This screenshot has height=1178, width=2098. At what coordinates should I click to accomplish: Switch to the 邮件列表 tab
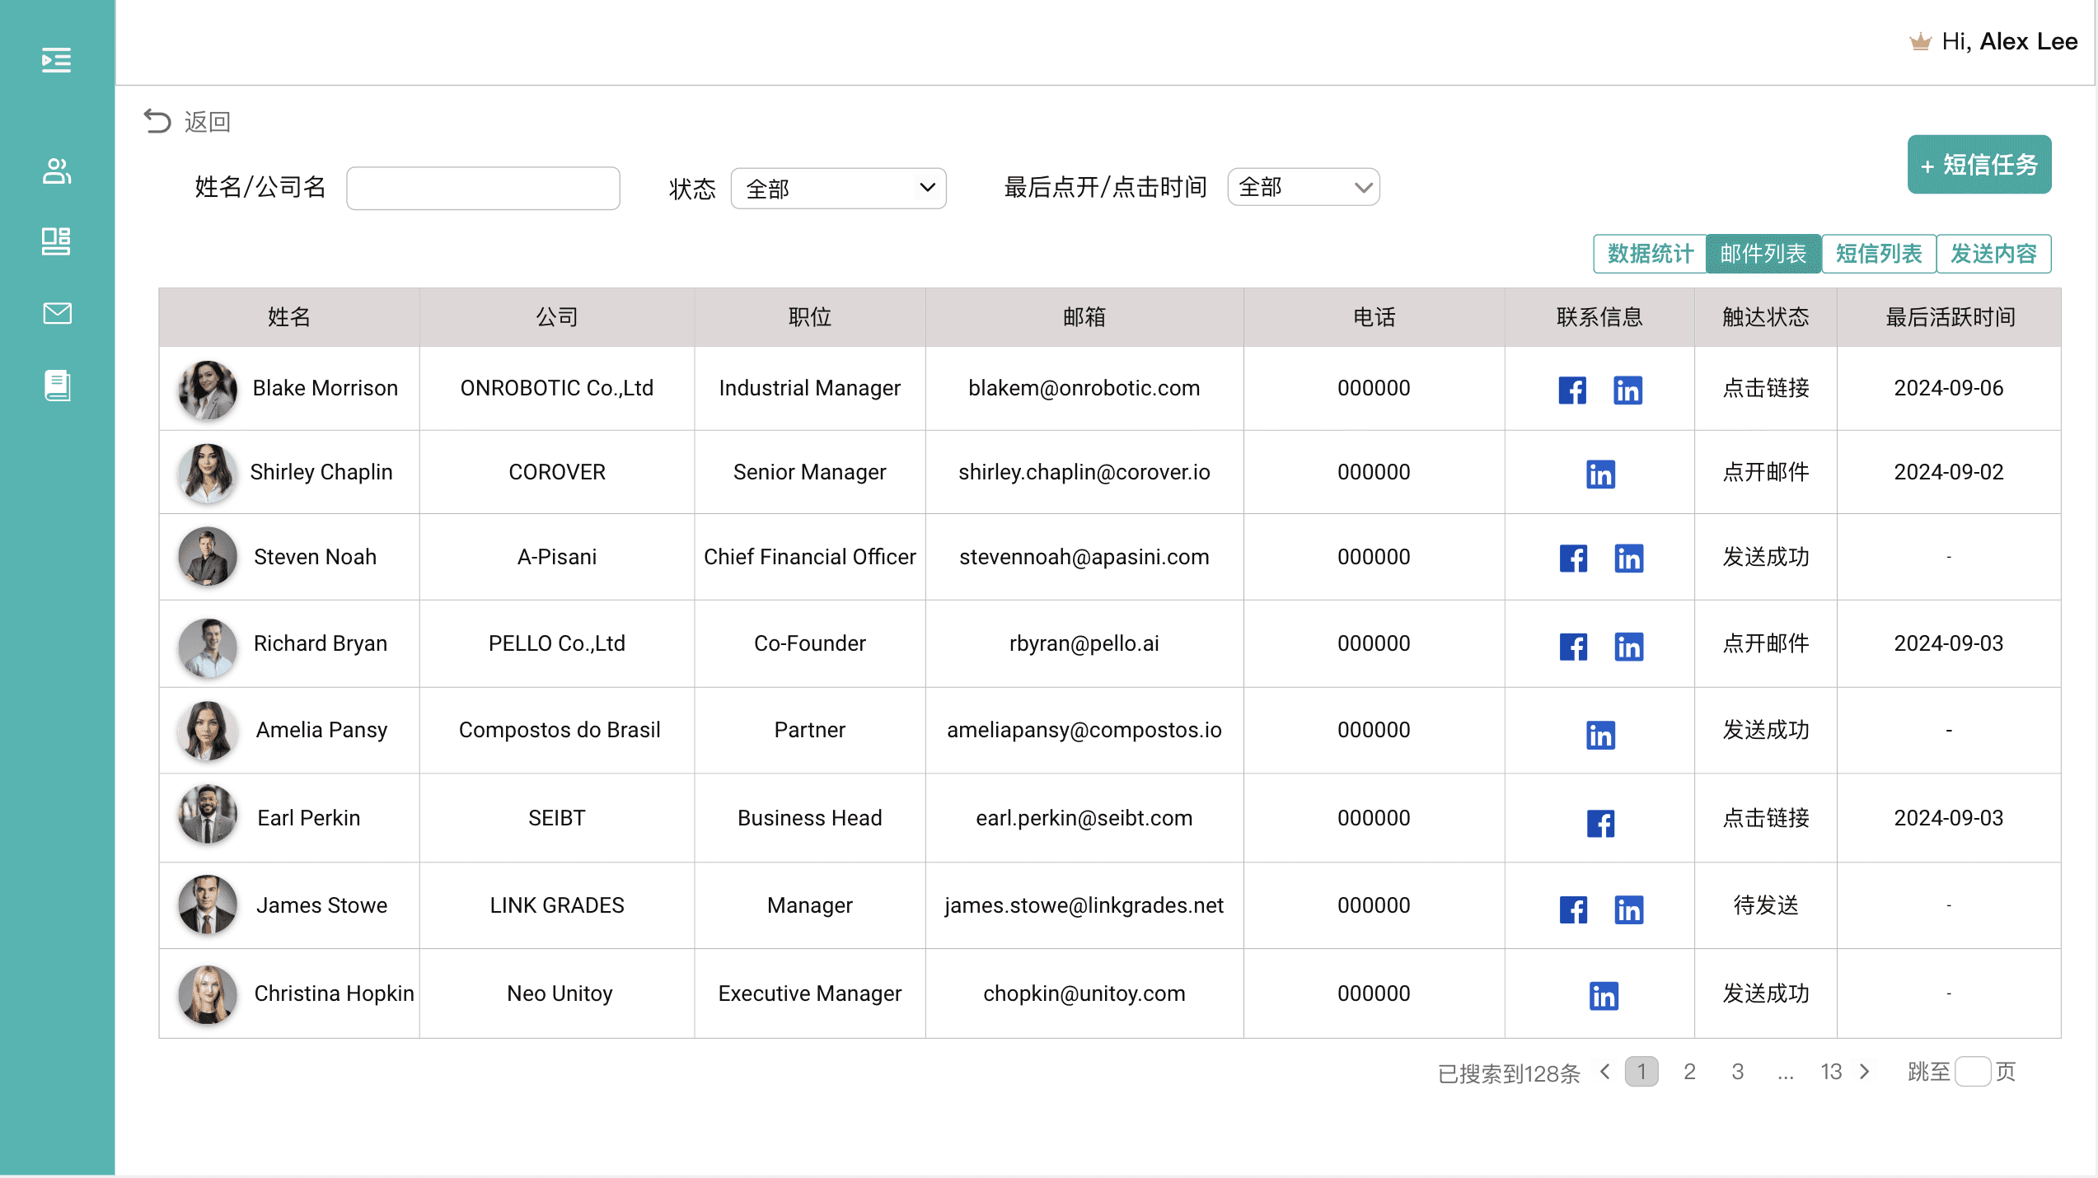1763,254
